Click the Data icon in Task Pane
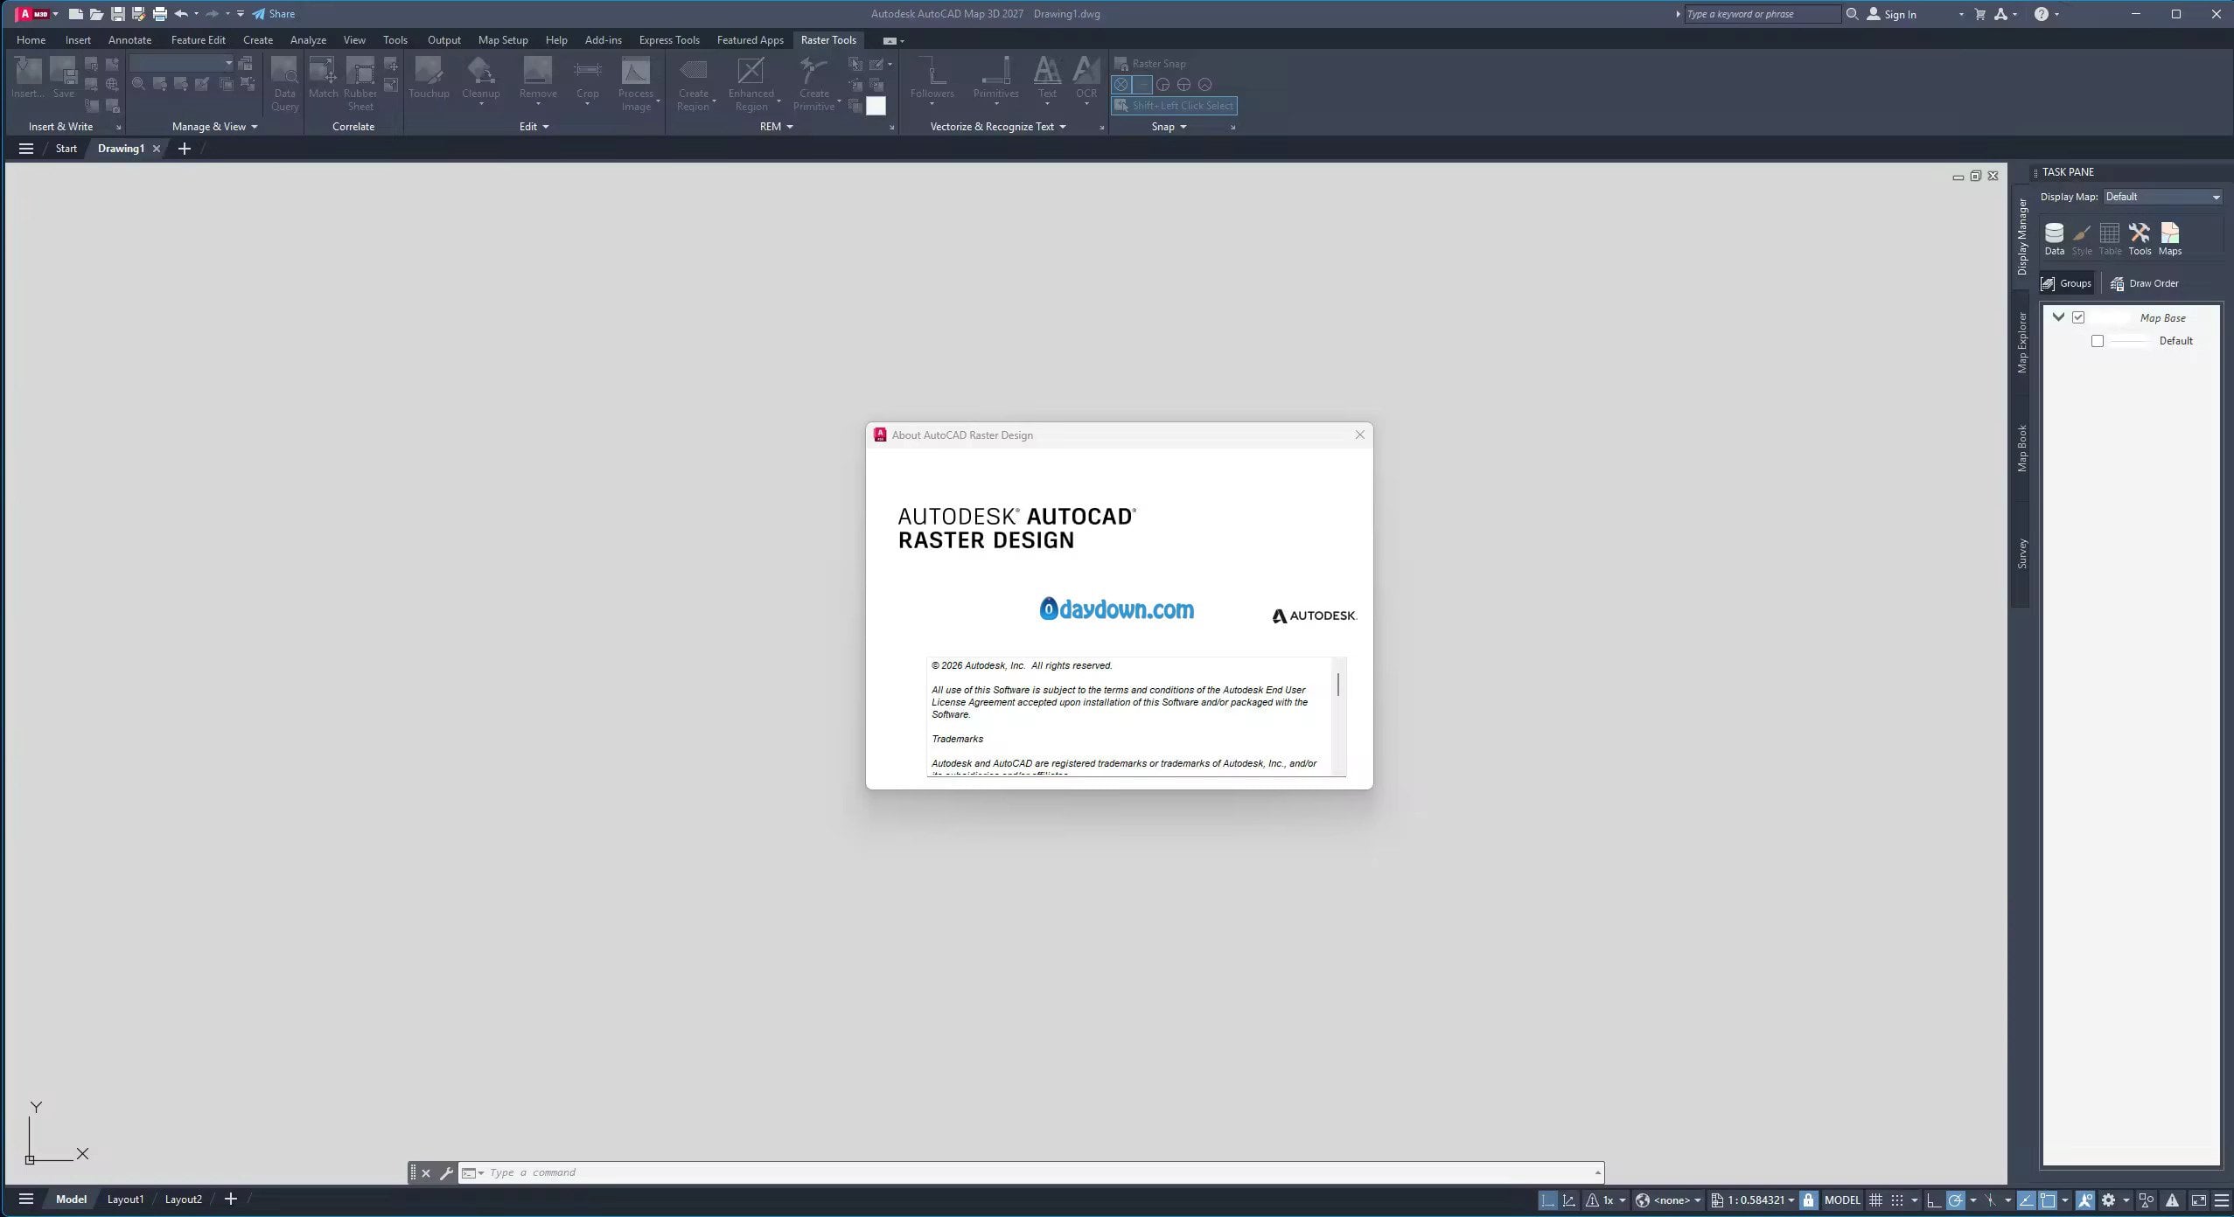2234x1217 pixels. pos(2054,238)
